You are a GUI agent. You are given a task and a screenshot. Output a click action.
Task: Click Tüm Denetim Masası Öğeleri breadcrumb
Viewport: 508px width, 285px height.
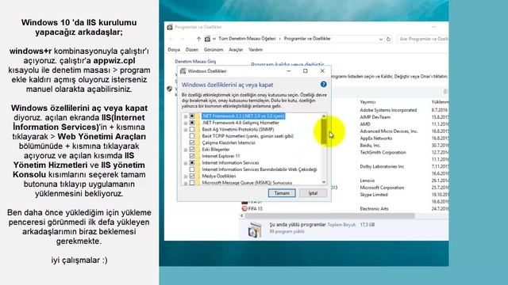(x=247, y=39)
